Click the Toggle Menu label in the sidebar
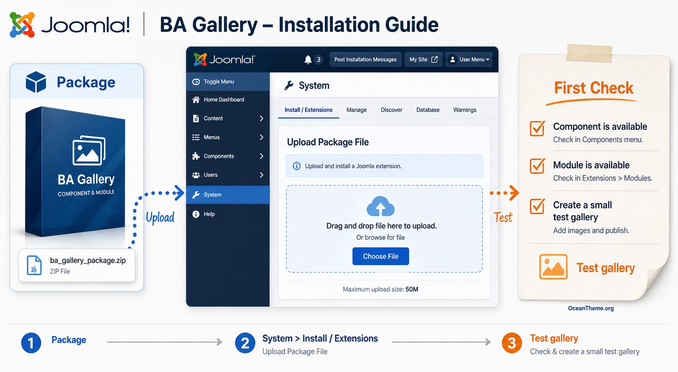678x372 pixels. (x=219, y=82)
